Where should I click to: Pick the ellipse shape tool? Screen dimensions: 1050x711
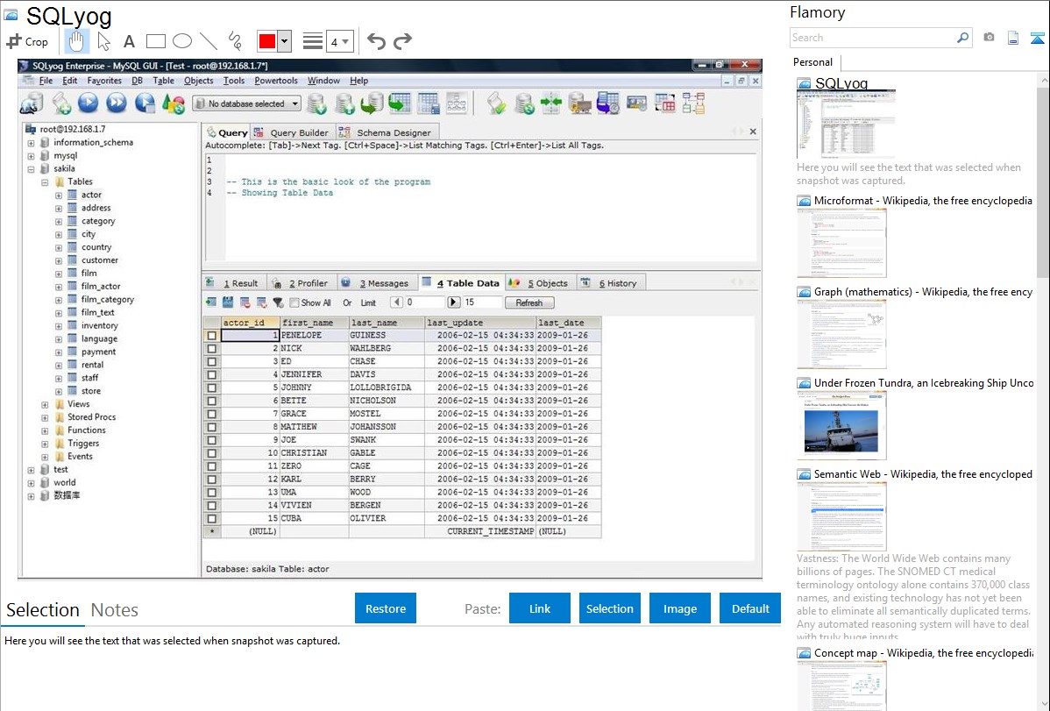(x=182, y=41)
